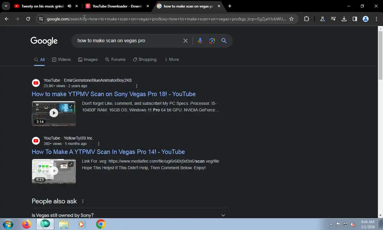Open How To Make A YTPMV Scan In Vegas Pro 14
Screen dimensions: 383x230
coord(108,152)
